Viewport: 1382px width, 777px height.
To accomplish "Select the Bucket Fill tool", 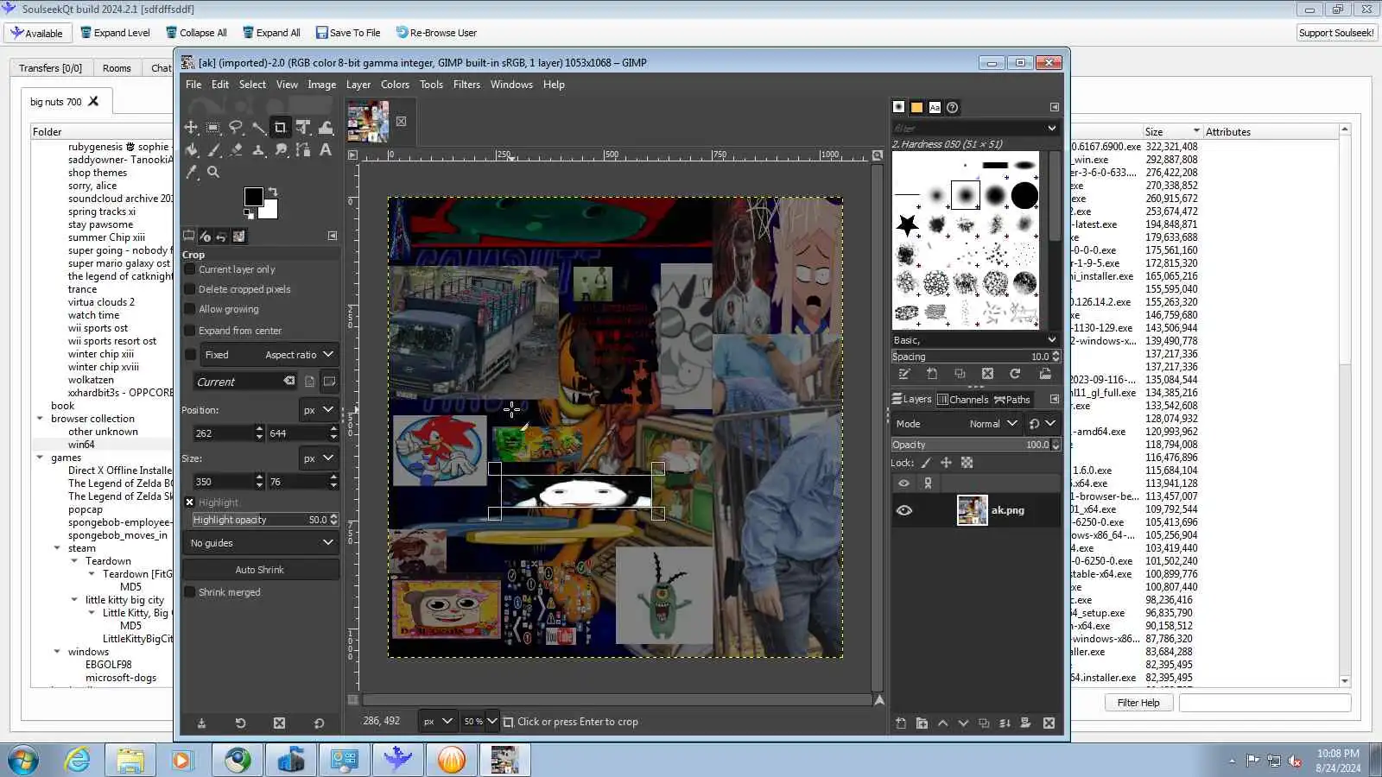I will [191, 150].
